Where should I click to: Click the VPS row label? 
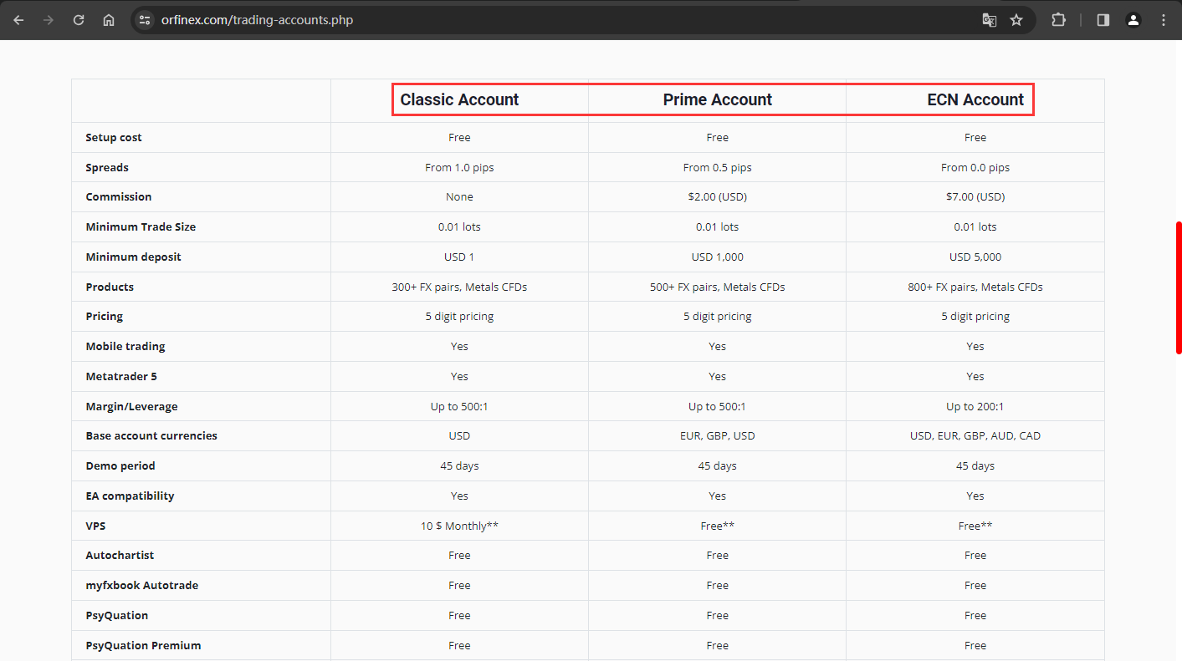click(95, 526)
